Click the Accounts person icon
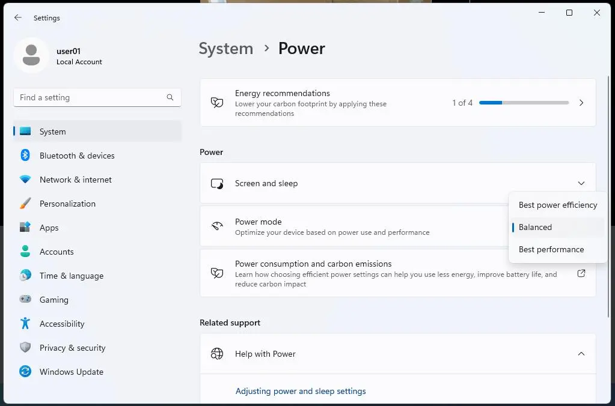This screenshot has height=406, width=615. pos(25,251)
